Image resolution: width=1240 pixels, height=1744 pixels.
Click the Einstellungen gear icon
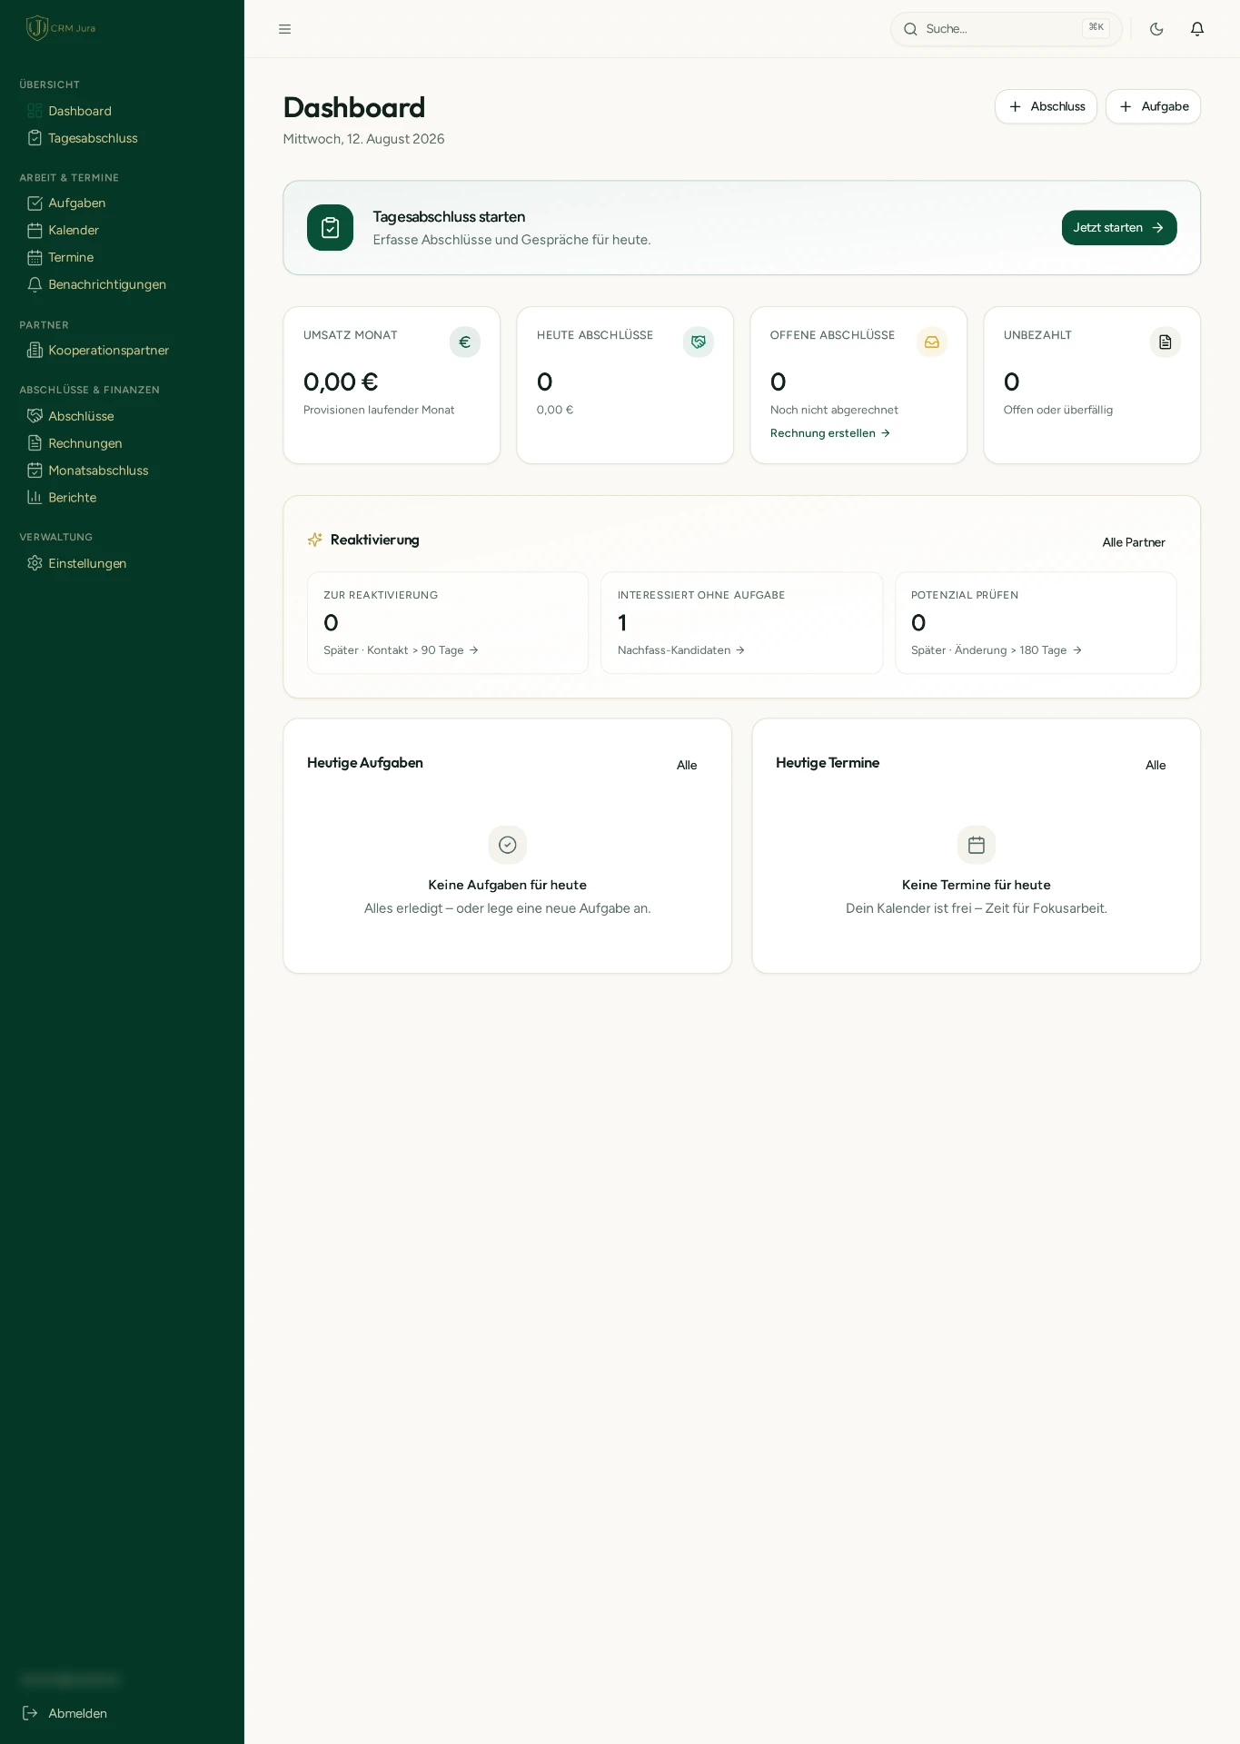pos(35,563)
